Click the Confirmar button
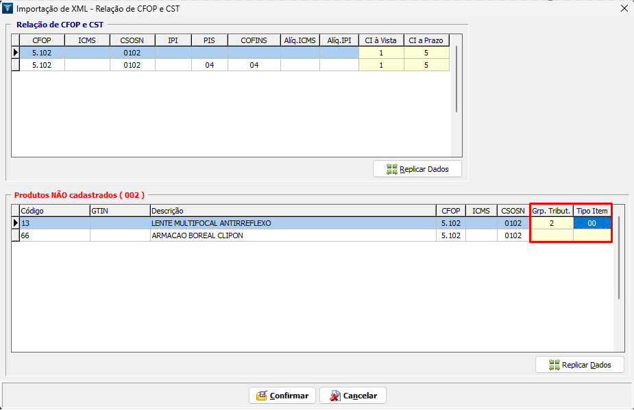 tap(282, 396)
